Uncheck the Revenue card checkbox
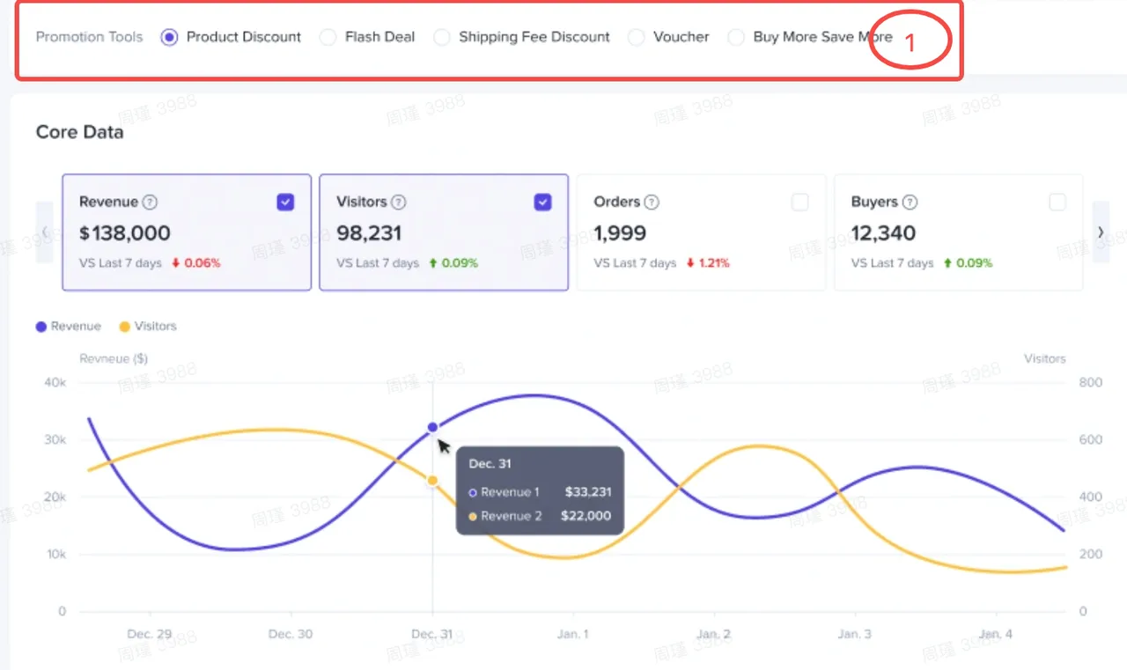This screenshot has height=670, width=1127. (285, 202)
